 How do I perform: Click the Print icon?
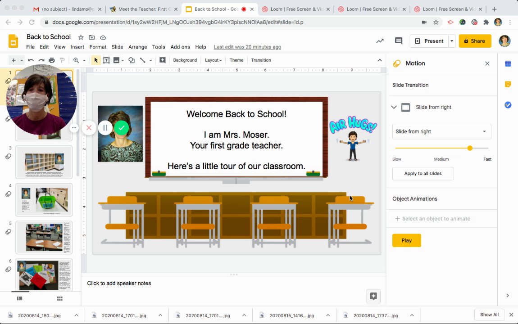[x=51, y=60]
